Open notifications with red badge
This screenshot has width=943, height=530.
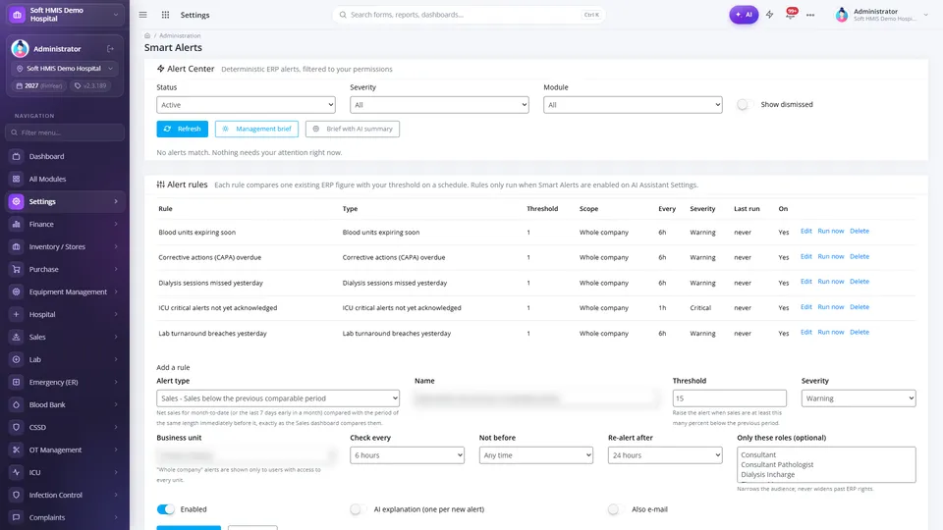[x=791, y=13]
